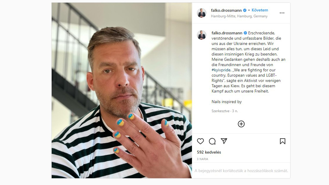Click the Követem follow button
This screenshot has width=329, height=185.
pyautogui.click(x=260, y=10)
